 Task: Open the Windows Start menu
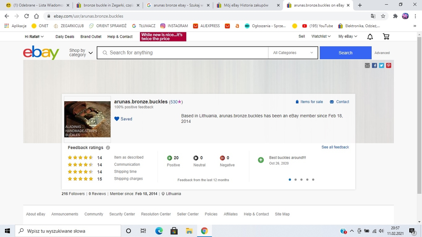coord(7,231)
